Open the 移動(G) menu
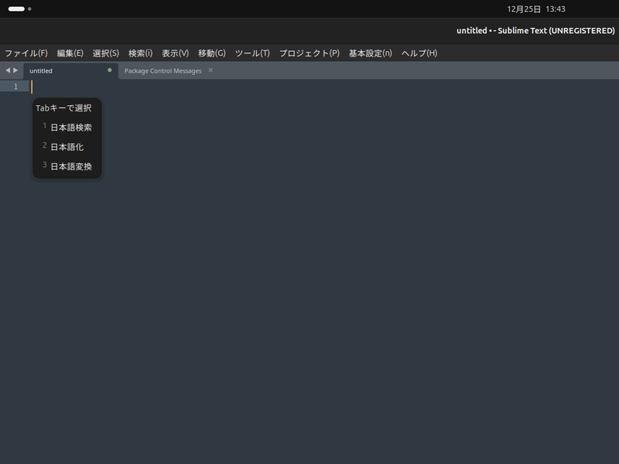619x464 pixels. (211, 53)
